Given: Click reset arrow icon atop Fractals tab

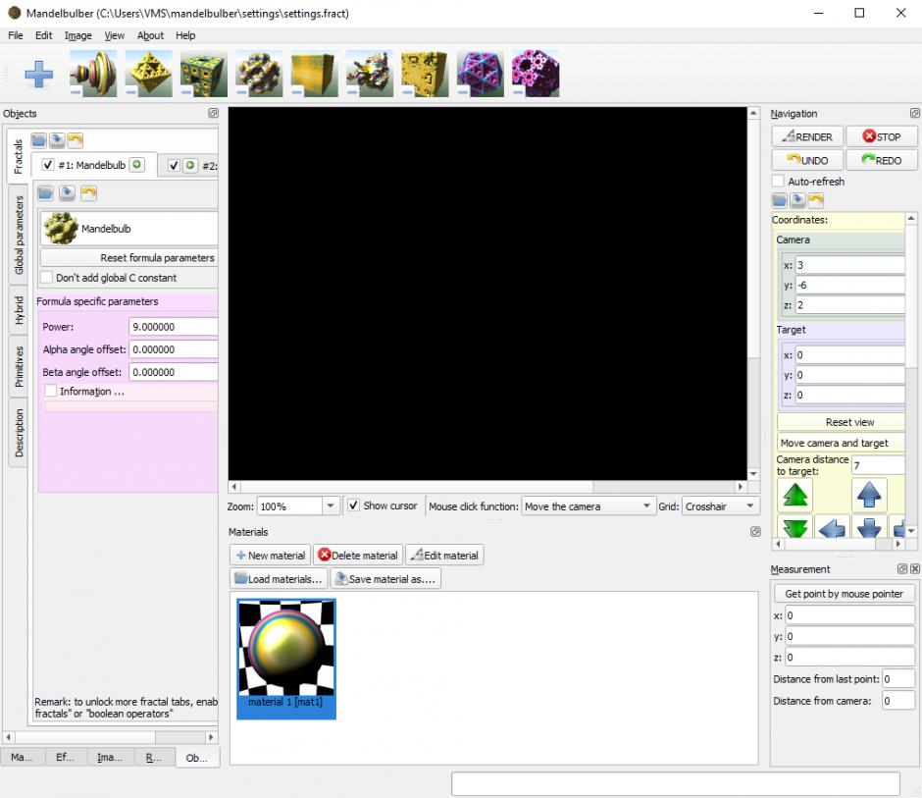Looking at the screenshot, I should click(76, 140).
